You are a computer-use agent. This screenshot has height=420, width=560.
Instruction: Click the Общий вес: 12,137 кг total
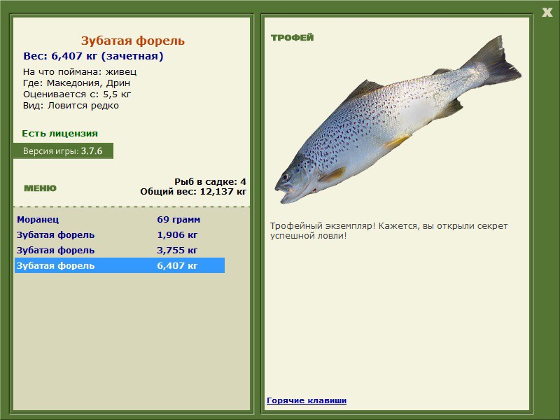(x=193, y=191)
